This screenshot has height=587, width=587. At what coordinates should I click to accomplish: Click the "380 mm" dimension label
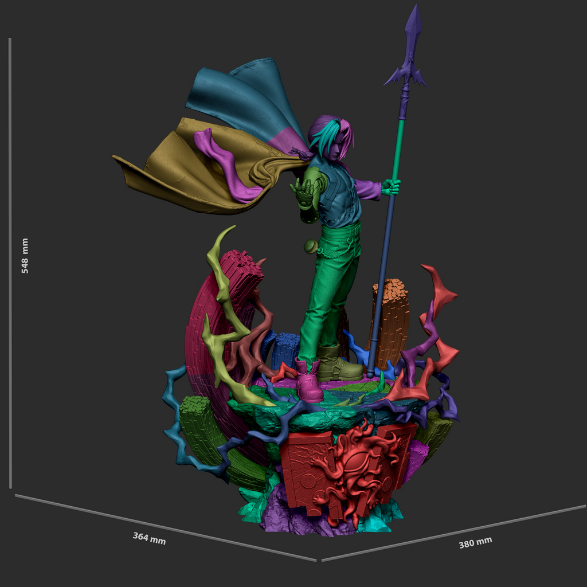point(475,542)
